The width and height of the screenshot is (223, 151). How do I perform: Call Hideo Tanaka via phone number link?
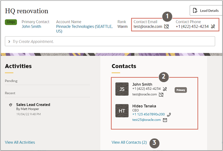[x=148, y=114]
